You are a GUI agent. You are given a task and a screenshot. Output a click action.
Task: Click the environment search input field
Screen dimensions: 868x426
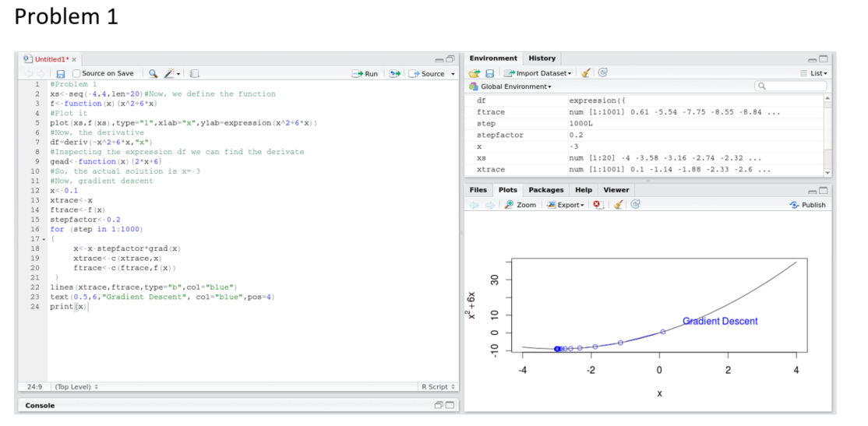point(795,86)
